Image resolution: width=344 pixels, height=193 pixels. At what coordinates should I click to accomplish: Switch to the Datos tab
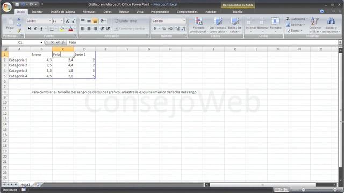pyautogui.click(x=107, y=12)
